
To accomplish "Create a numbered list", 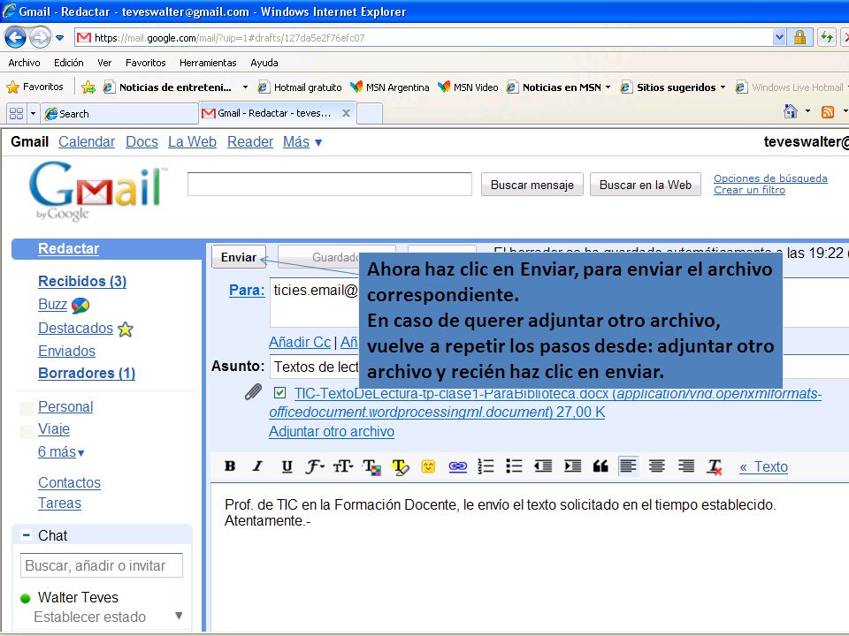I will (486, 466).
